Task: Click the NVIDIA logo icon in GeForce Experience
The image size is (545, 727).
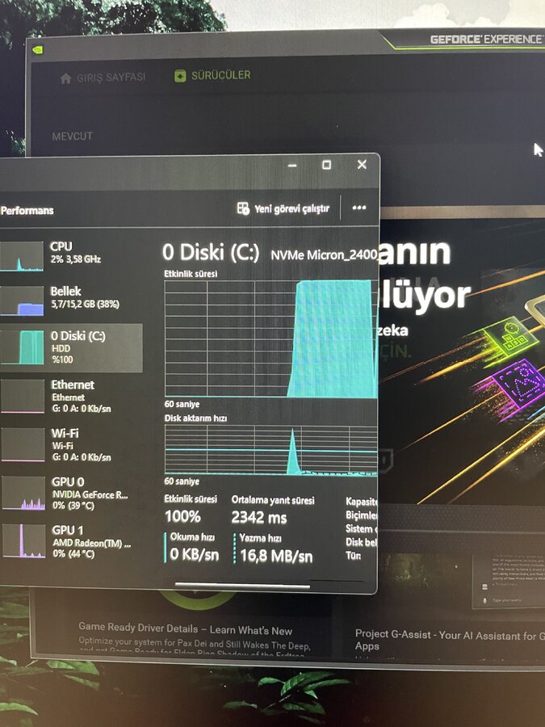Action: [x=39, y=49]
